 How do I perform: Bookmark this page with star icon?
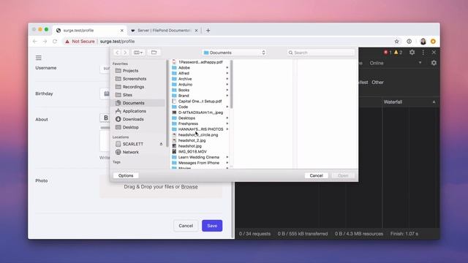(396, 42)
